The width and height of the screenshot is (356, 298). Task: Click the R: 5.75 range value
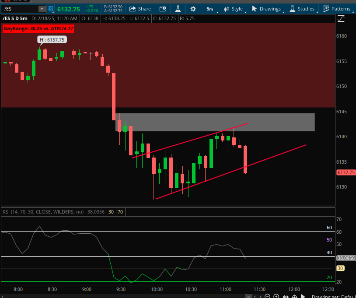[187, 18]
